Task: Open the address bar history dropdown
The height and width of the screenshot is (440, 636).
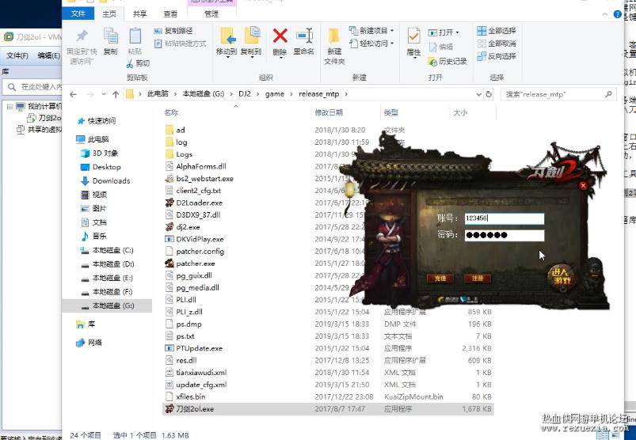Action: 478,94
